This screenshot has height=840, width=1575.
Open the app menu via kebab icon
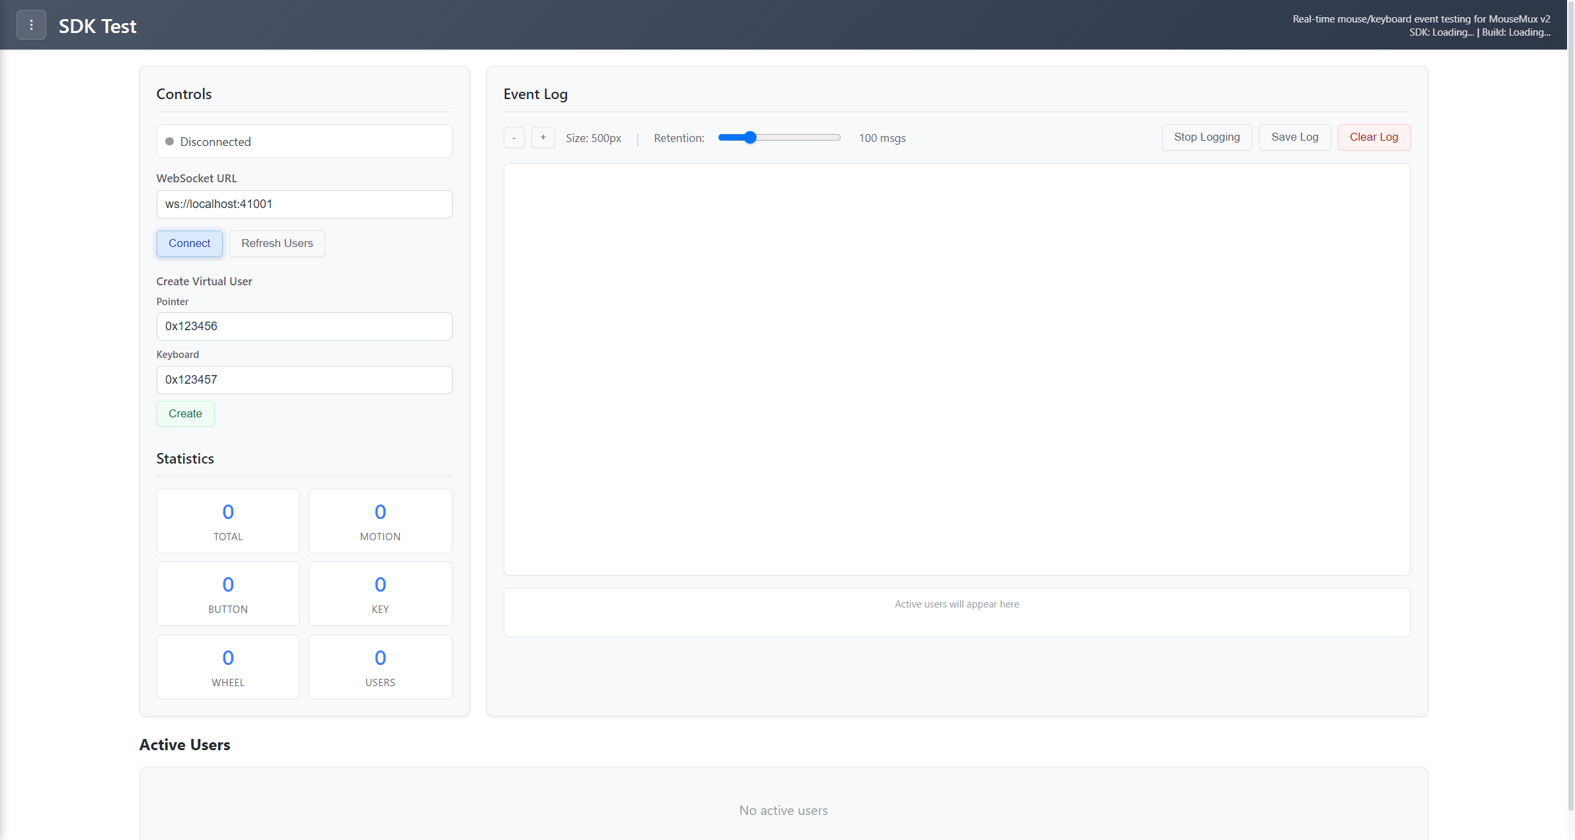[x=31, y=24]
